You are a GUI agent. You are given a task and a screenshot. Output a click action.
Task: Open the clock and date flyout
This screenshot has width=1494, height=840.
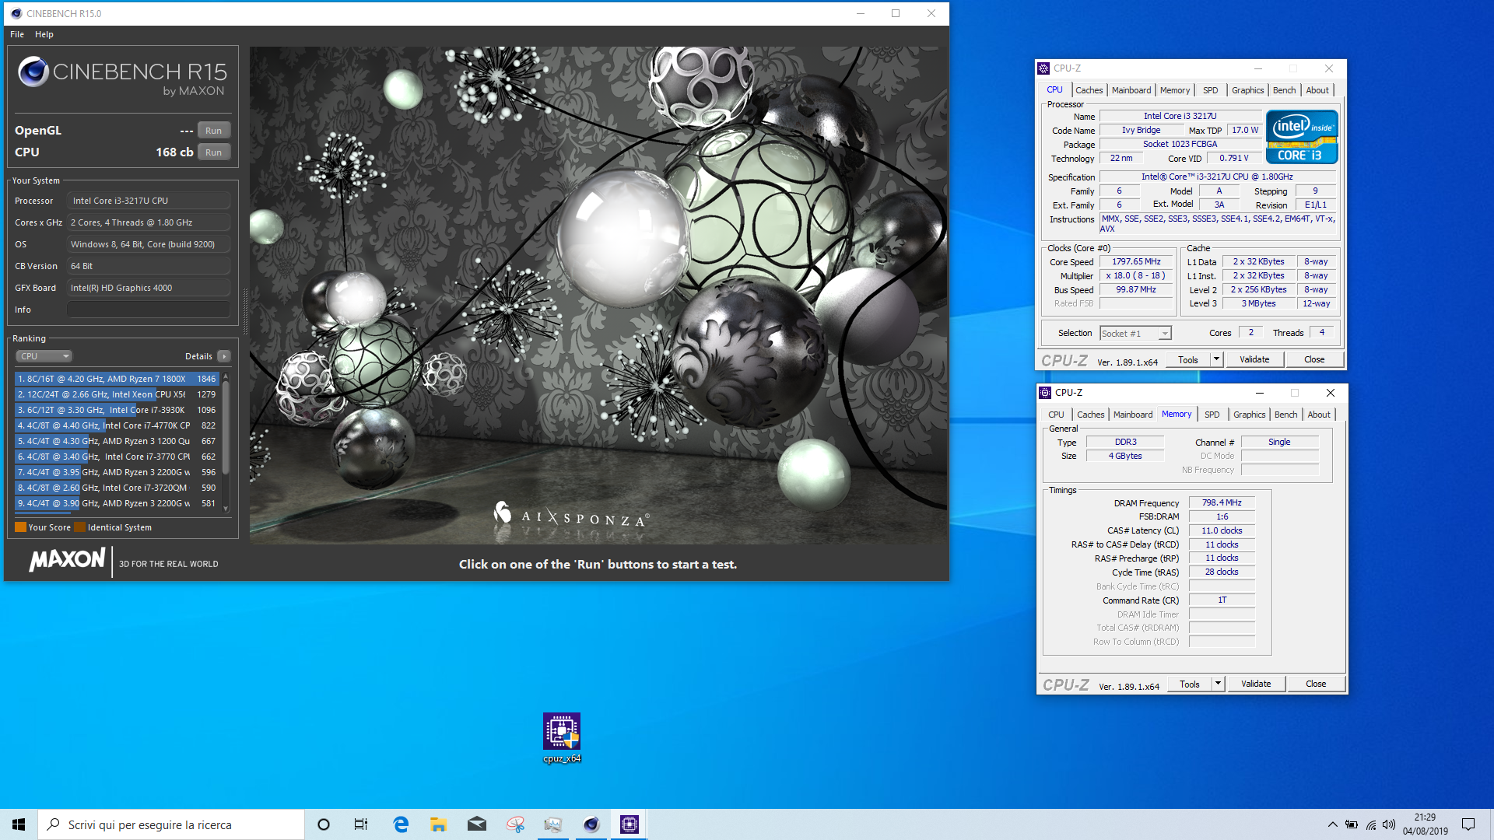click(1426, 824)
